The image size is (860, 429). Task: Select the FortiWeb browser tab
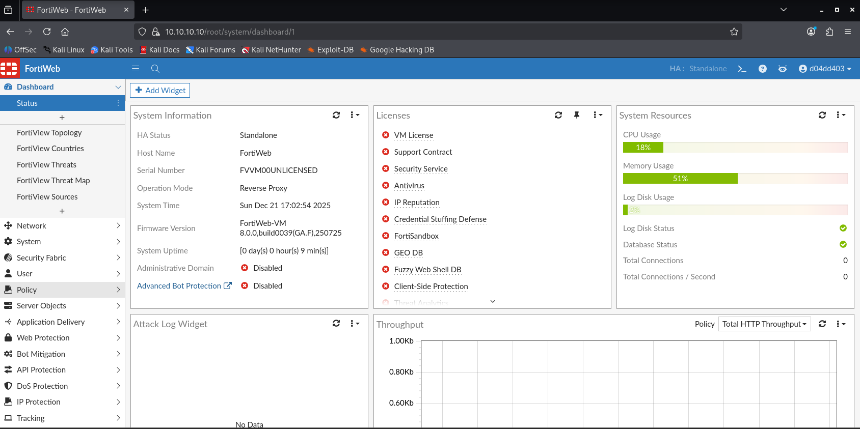(x=78, y=10)
